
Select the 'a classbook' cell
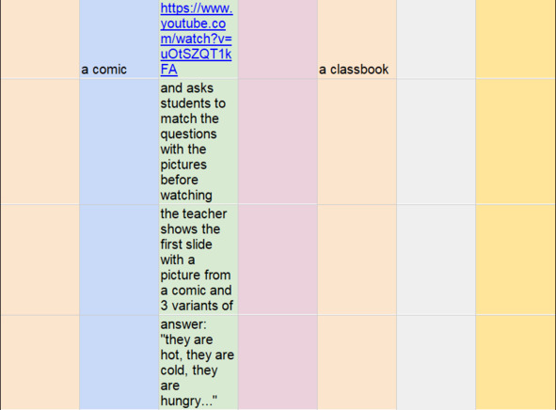[357, 39]
